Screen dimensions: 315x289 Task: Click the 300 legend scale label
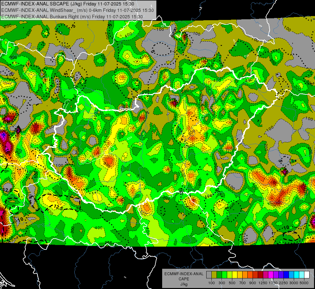pyautogui.click(x=222, y=283)
